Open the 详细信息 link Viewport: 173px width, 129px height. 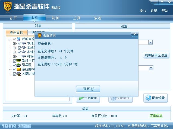click(x=156, y=115)
